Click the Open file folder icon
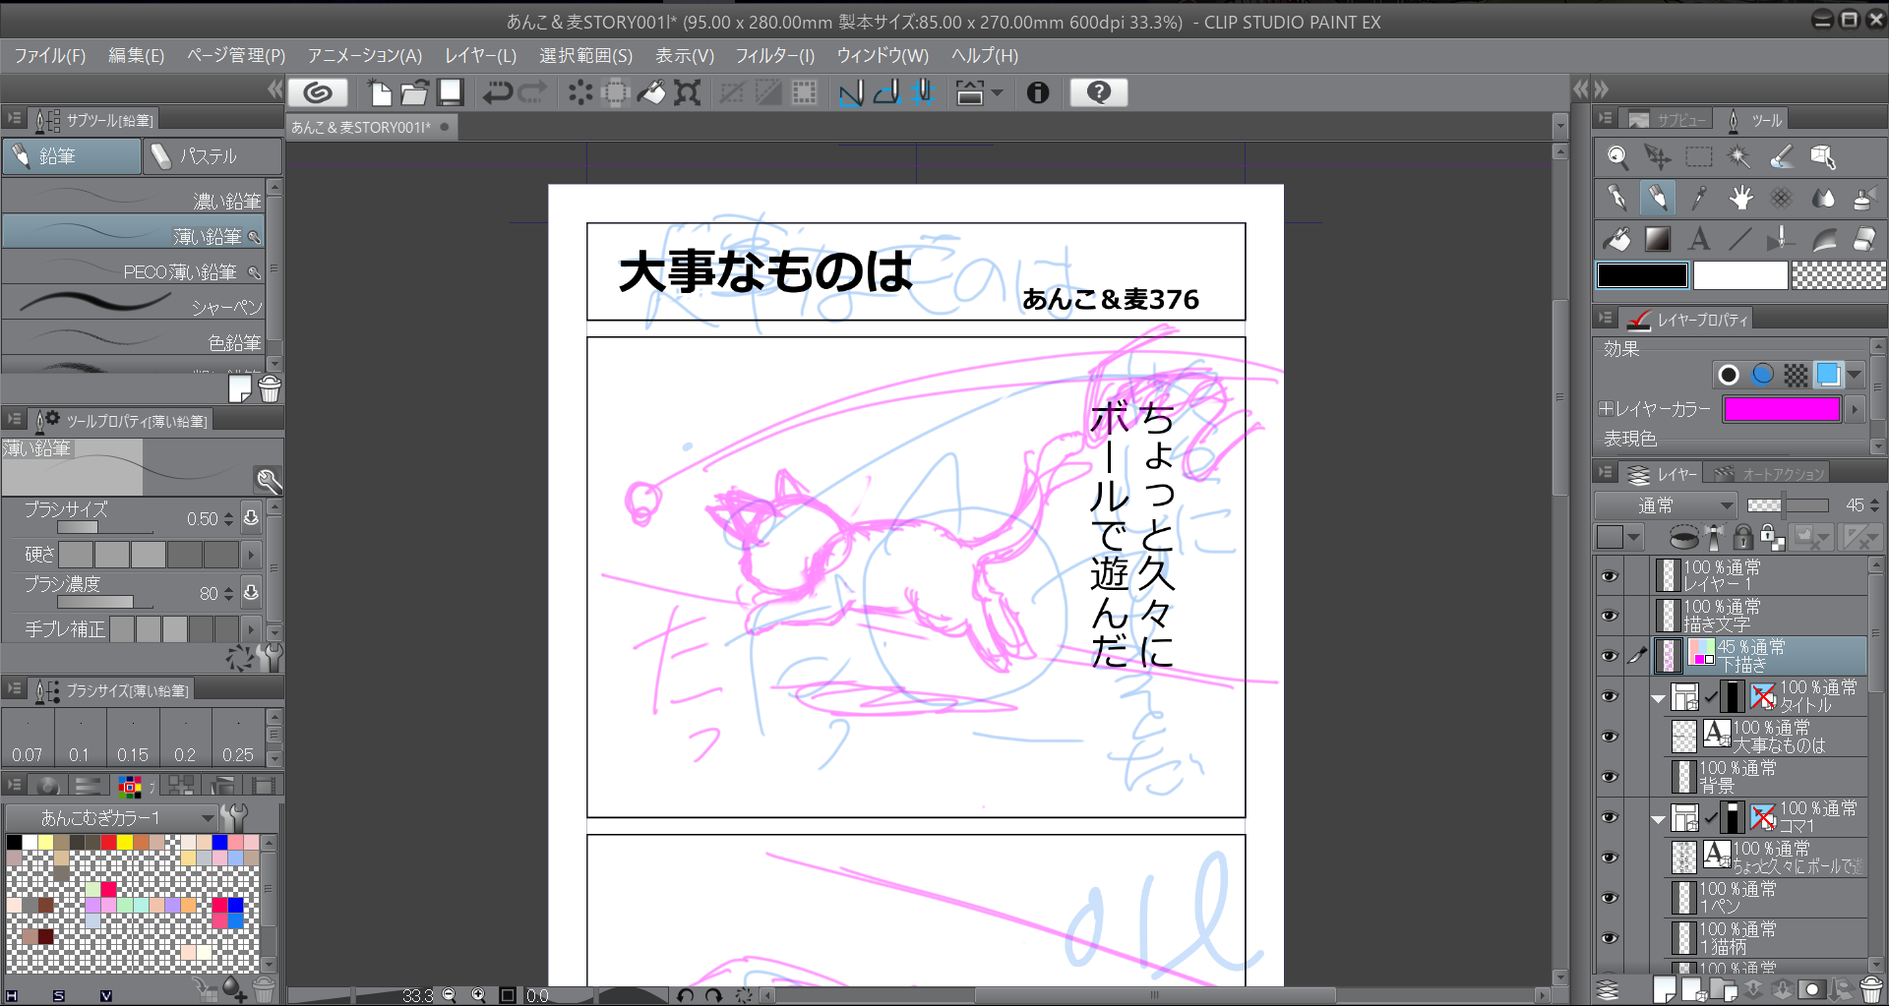Image resolution: width=1889 pixels, height=1006 pixels. (x=415, y=92)
